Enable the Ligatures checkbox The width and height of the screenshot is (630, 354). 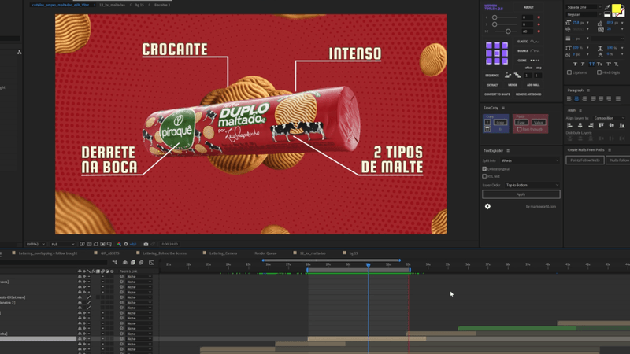tap(569, 72)
